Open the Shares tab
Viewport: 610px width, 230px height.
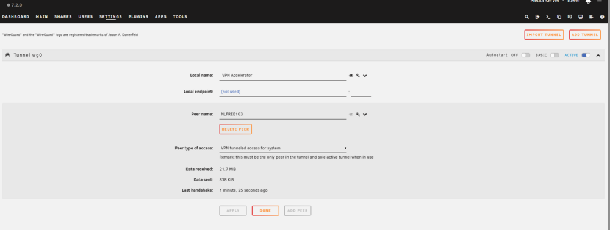(x=63, y=16)
